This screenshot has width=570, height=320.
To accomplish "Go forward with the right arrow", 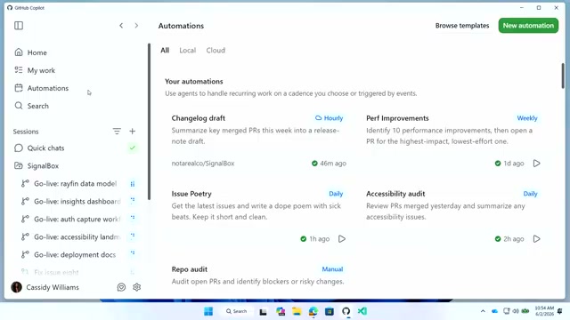I will (136, 26).
